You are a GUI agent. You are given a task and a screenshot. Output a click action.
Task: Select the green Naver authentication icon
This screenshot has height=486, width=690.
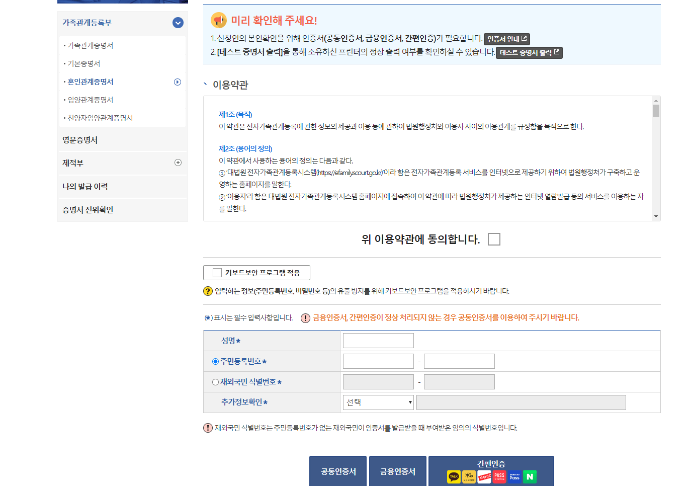click(530, 476)
